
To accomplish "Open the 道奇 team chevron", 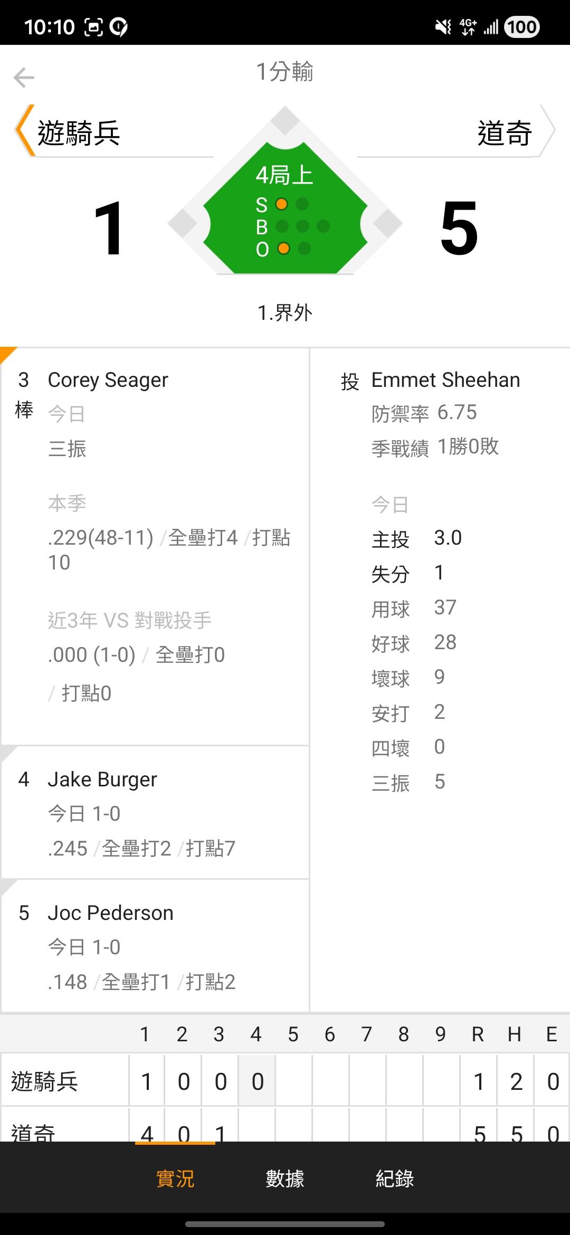I will [548, 130].
